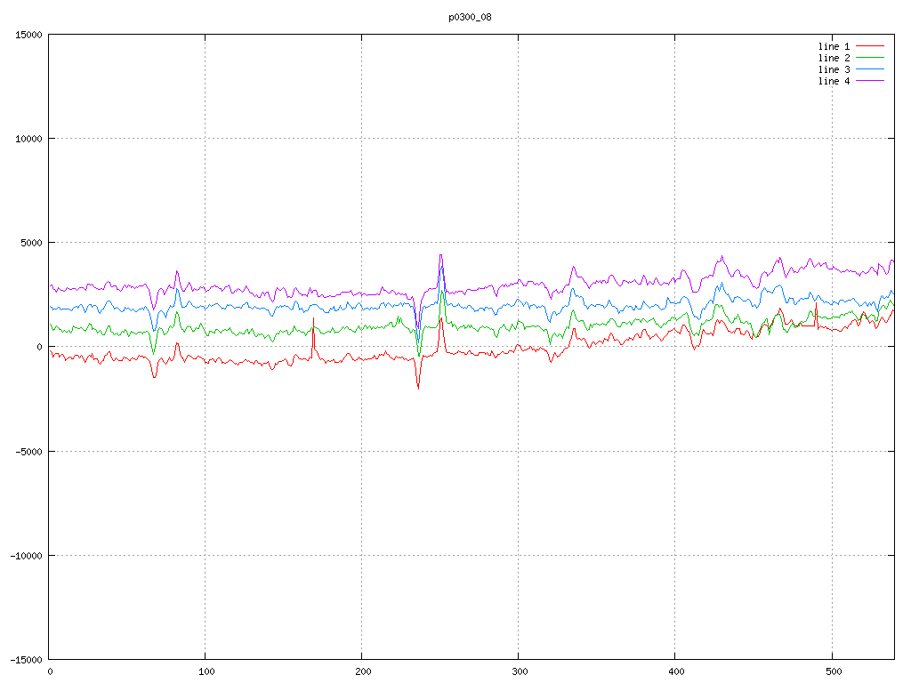Click y-axis label 5000
The image size is (911, 683).
point(32,243)
